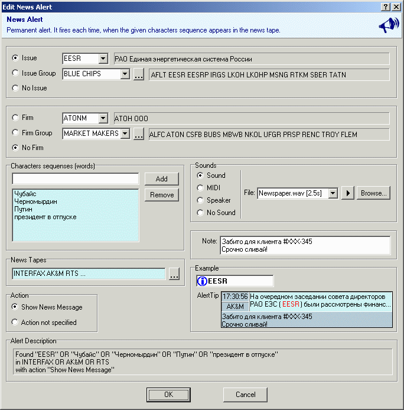Click the issue full name field
The height and width of the screenshot is (410, 404).
[252, 59]
